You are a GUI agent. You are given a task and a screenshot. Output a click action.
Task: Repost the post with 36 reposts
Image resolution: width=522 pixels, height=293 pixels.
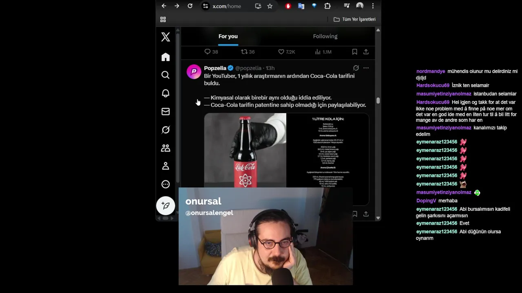[248, 52]
